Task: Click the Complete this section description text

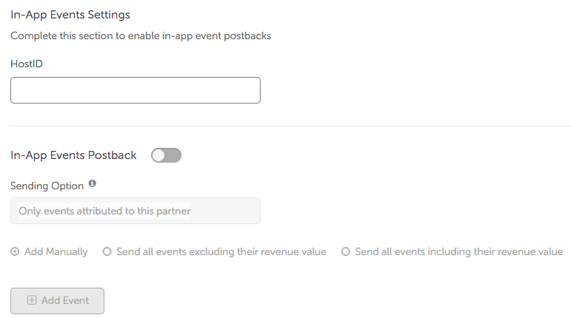Action: pyautogui.click(x=141, y=36)
